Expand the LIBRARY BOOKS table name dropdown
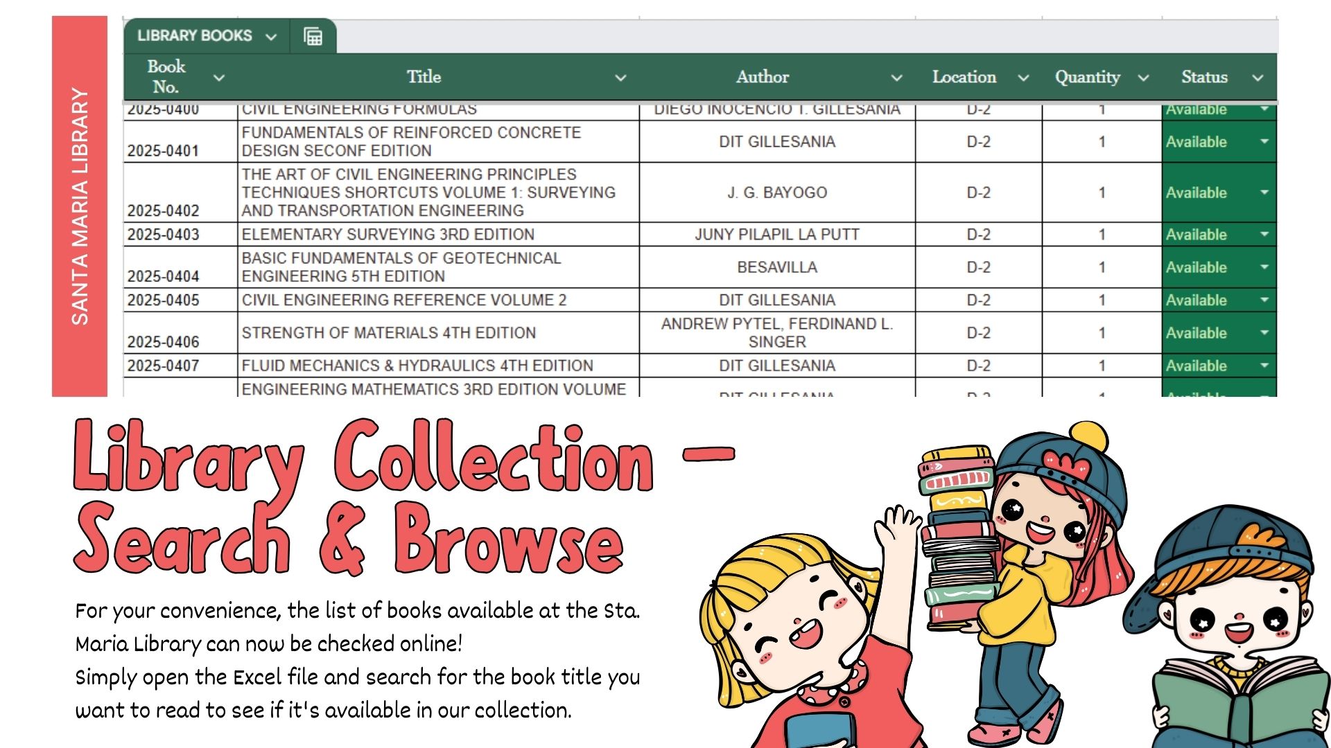 pyautogui.click(x=271, y=37)
